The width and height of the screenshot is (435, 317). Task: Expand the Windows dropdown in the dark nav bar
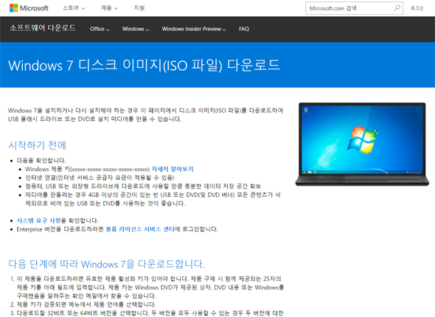point(136,29)
